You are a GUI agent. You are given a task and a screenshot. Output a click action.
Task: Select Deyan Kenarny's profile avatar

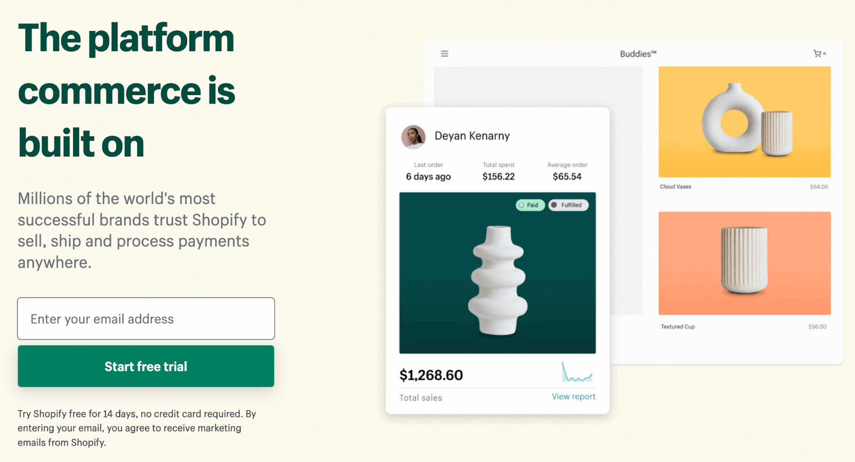[413, 137]
